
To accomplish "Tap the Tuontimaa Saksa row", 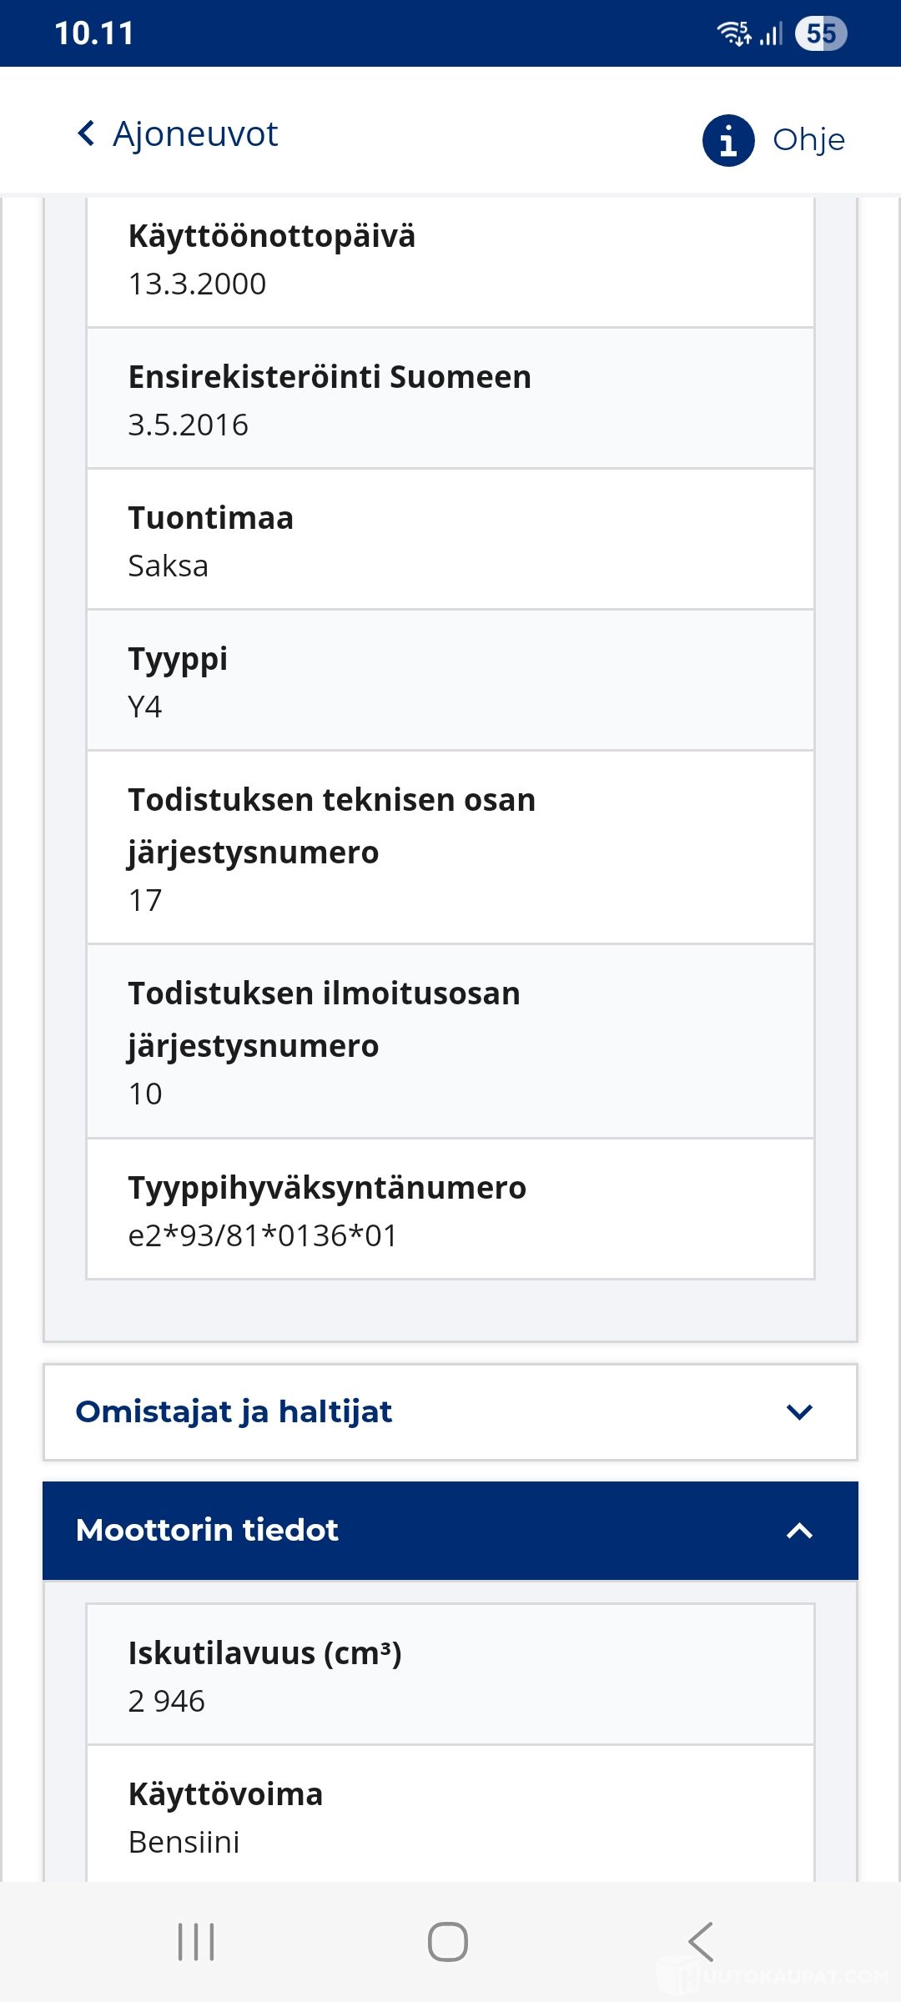I will pos(450,539).
